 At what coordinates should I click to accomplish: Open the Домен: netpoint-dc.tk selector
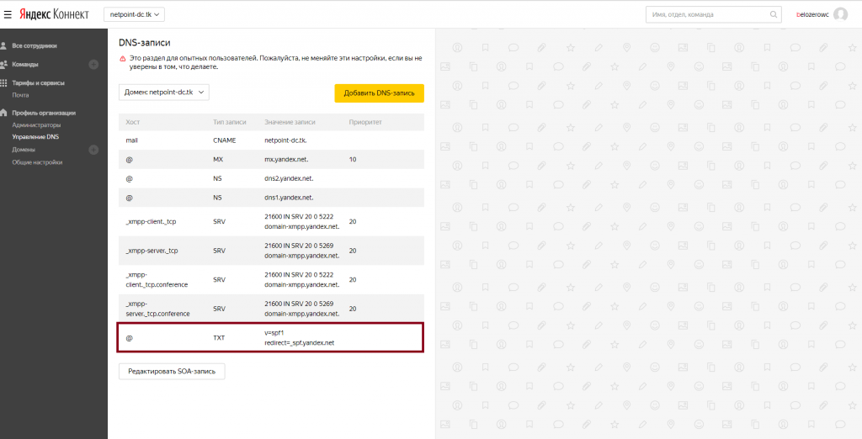[163, 93]
